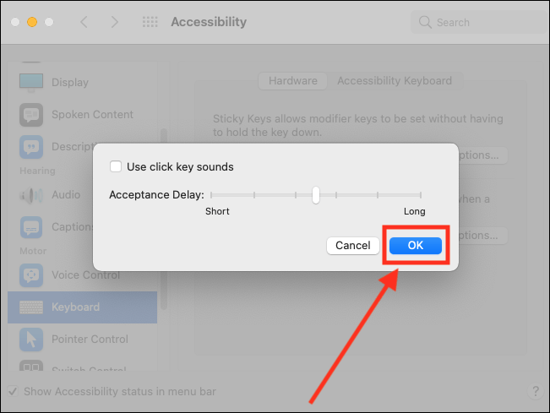Image resolution: width=550 pixels, height=413 pixels.
Task: Switch to Accessibility Keyboard tab
Action: [x=395, y=81]
